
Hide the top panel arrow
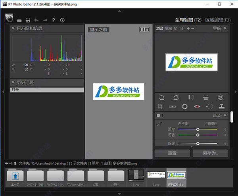(119, 11)
